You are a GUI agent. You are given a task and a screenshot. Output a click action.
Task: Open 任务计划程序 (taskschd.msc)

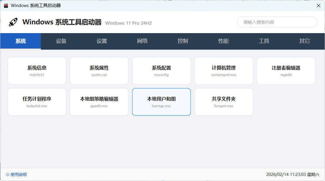(37, 102)
